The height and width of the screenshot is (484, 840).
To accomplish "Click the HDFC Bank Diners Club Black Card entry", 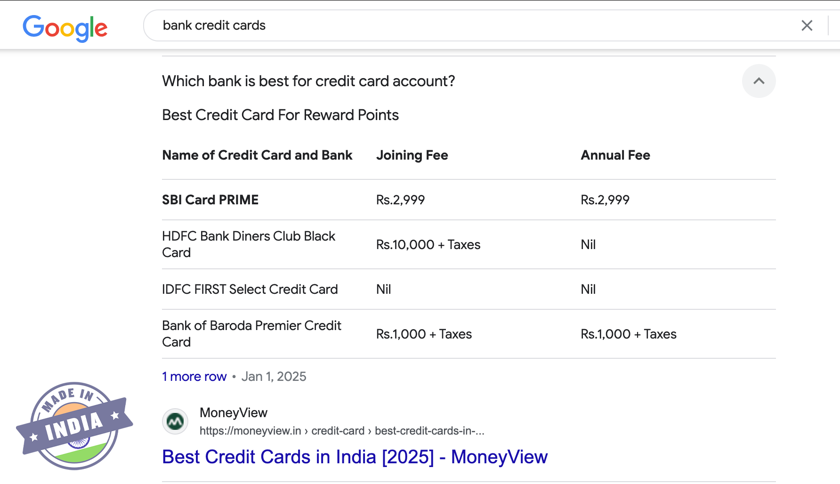I will (x=248, y=244).
